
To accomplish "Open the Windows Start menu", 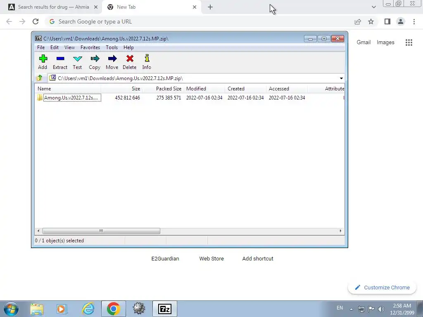I will (x=11, y=309).
